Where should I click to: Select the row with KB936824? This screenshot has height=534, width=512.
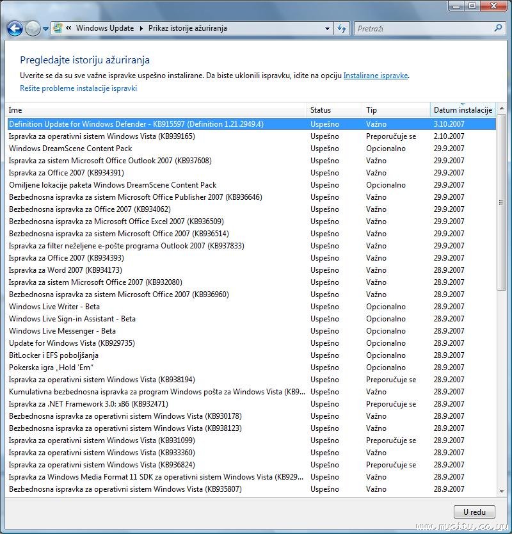tap(252, 465)
